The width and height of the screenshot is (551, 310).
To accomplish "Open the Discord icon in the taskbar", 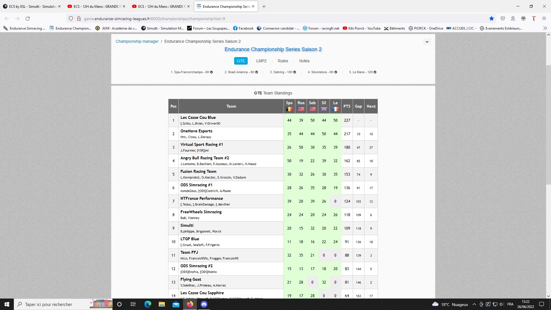I will point(204,304).
